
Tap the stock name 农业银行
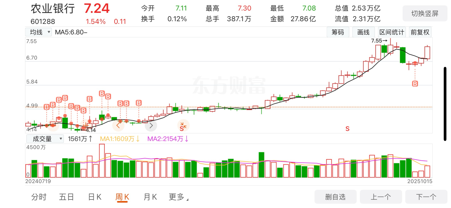click(x=53, y=9)
